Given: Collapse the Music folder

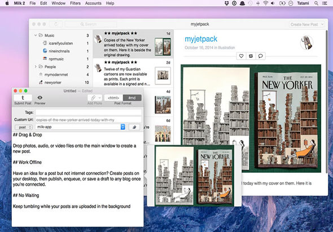Looking at the screenshot, I should tap(36, 35).
